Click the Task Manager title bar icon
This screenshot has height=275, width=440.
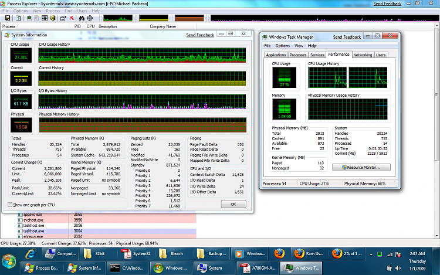tap(265, 37)
